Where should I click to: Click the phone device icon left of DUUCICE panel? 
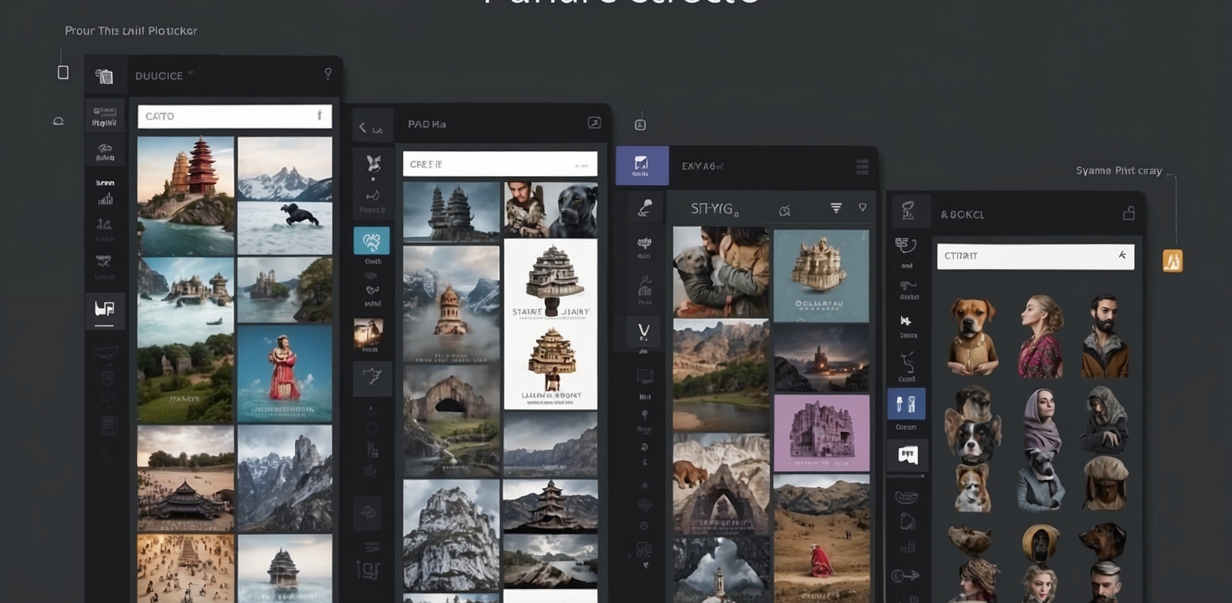point(63,72)
